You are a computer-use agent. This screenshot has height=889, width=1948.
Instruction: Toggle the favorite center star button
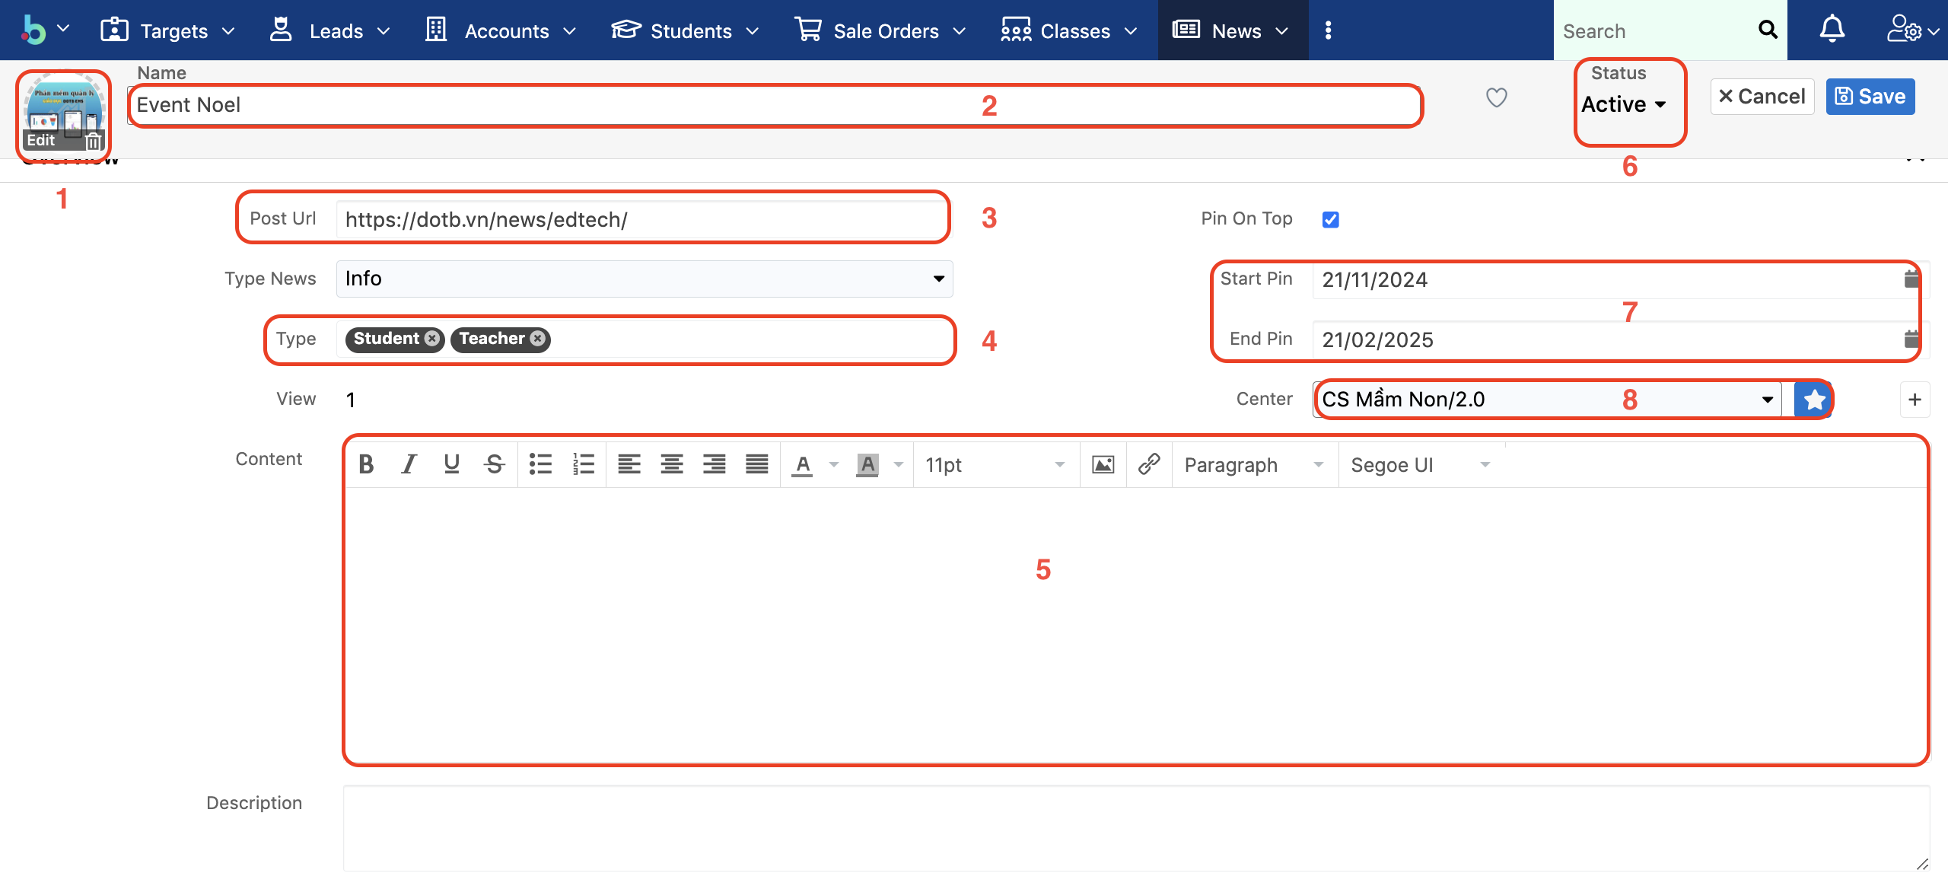pyautogui.click(x=1813, y=400)
